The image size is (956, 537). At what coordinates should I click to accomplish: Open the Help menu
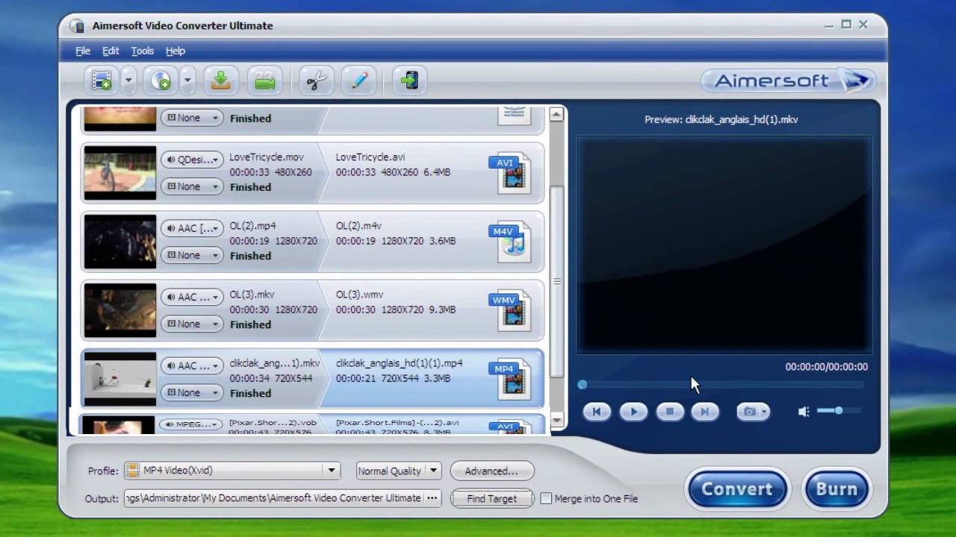pyautogui.click(x=176, y=51)
